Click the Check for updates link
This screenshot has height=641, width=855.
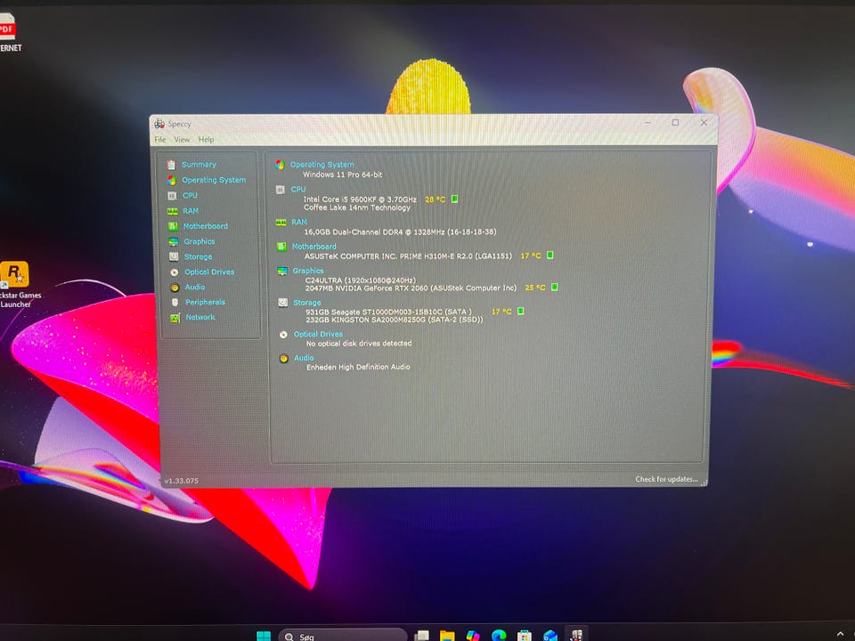tap(666, 479)
